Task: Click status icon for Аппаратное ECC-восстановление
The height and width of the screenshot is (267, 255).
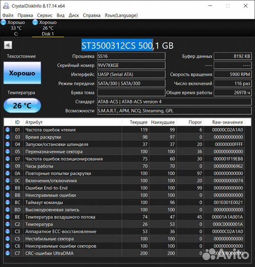Action: (x=7, y=231)
